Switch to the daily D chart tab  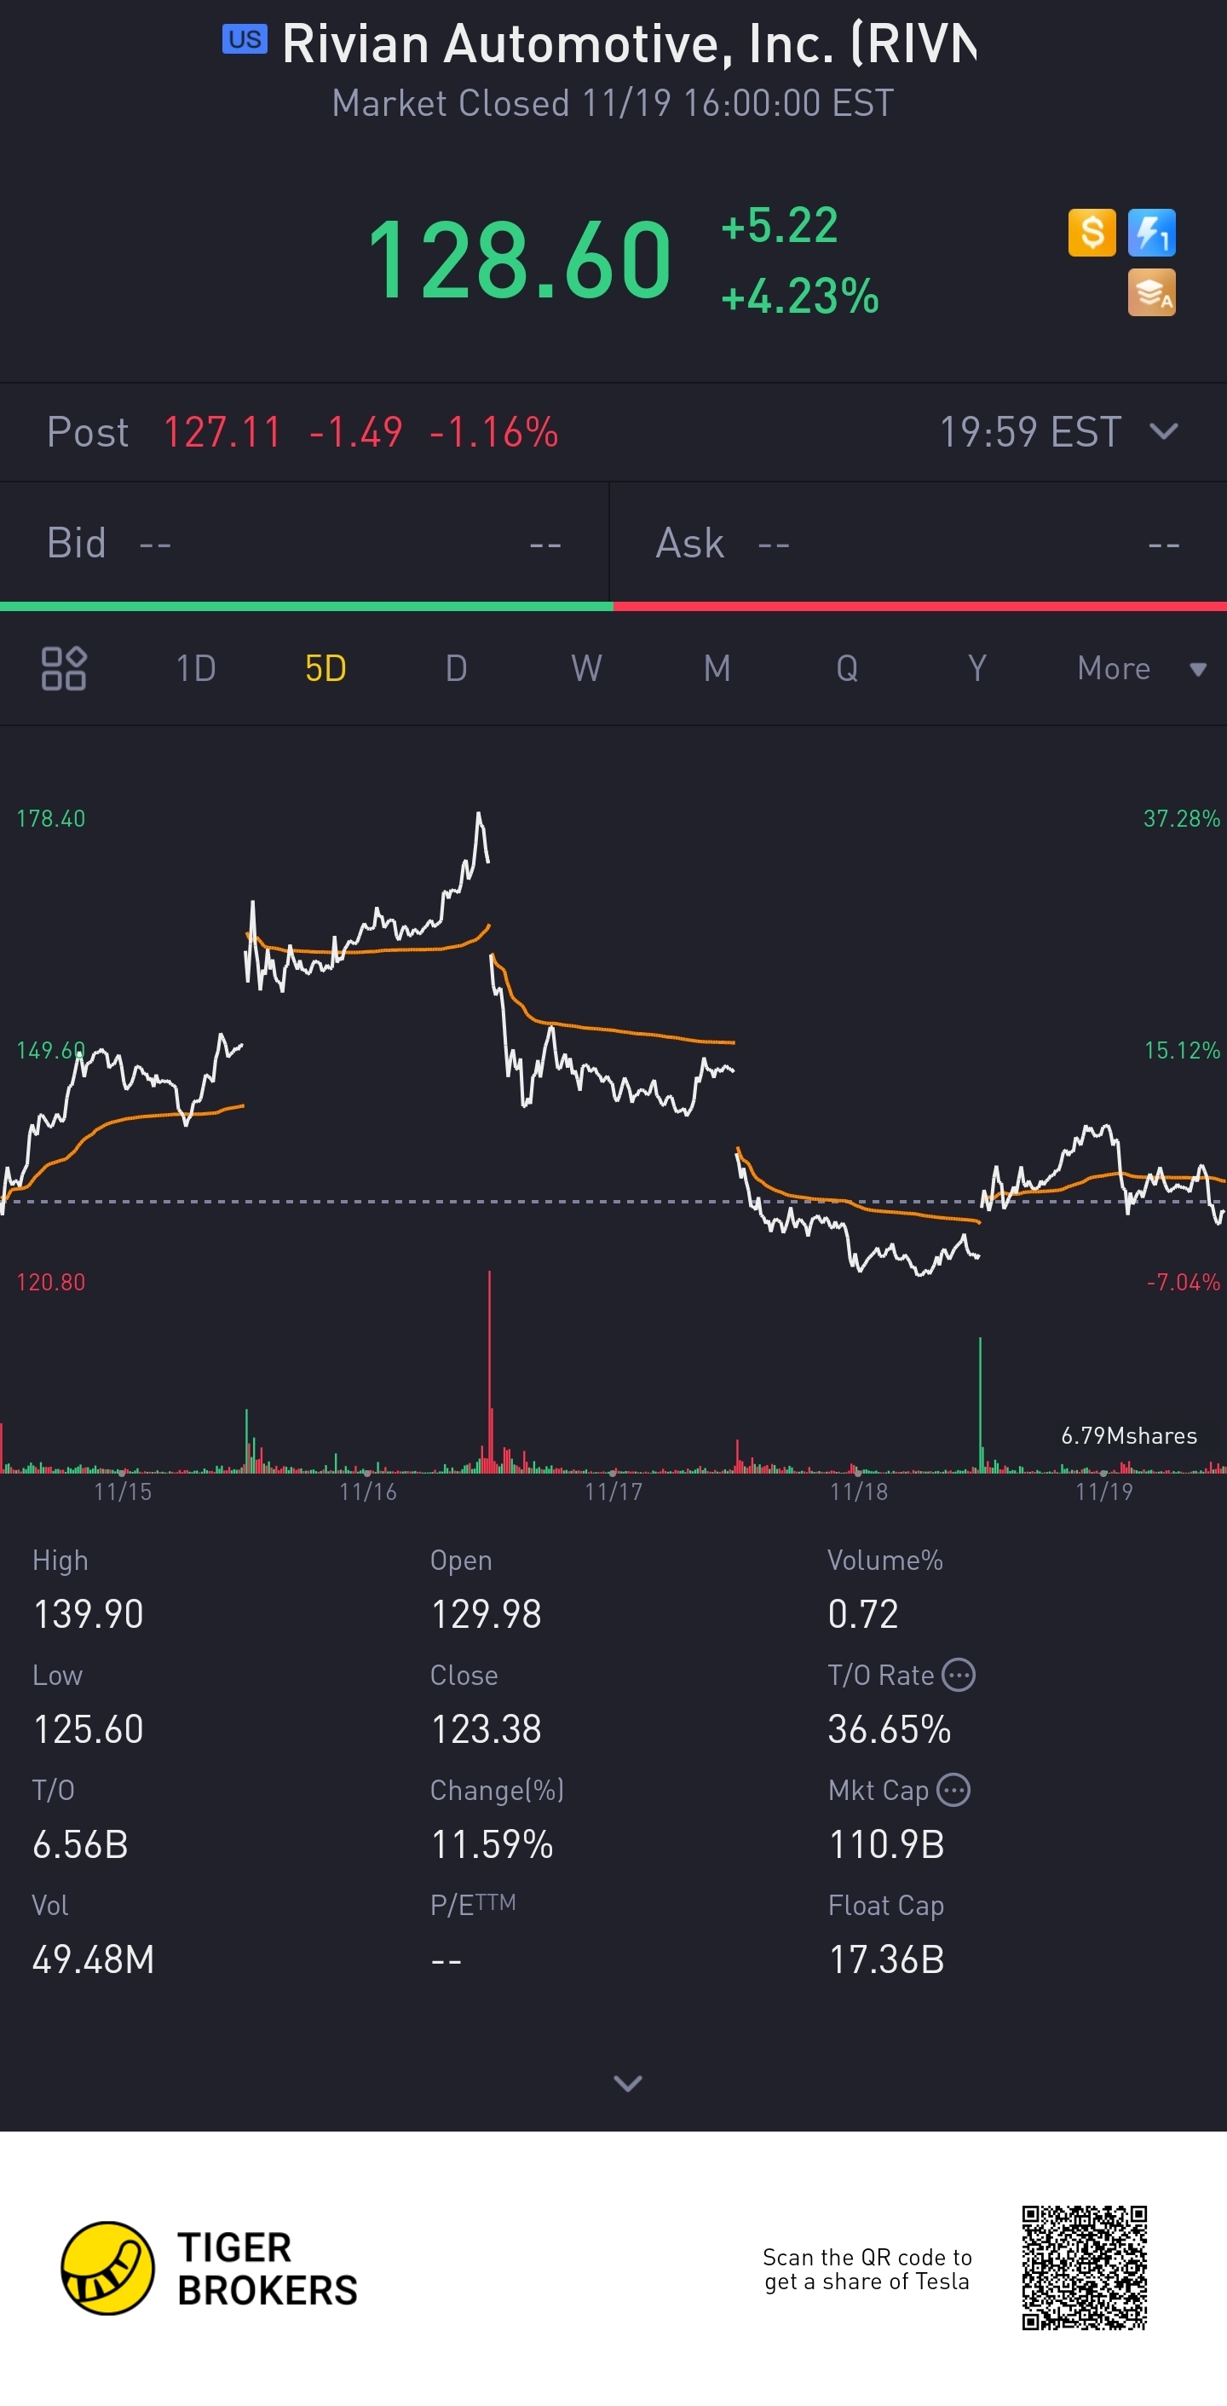point(456,668)
